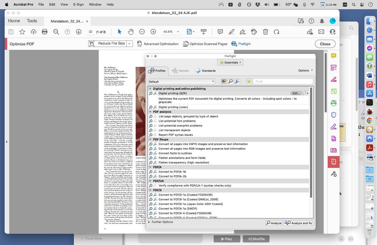Open More Tools wrench-plus icon in sidebar
This screenshot has height=245, width=377.
[333, 174]
